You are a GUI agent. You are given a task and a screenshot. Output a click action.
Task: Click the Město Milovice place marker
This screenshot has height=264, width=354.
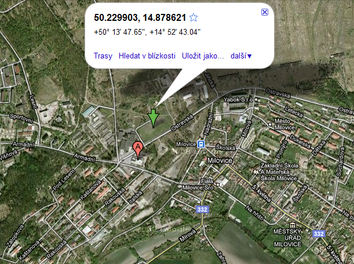pos(269,124)
